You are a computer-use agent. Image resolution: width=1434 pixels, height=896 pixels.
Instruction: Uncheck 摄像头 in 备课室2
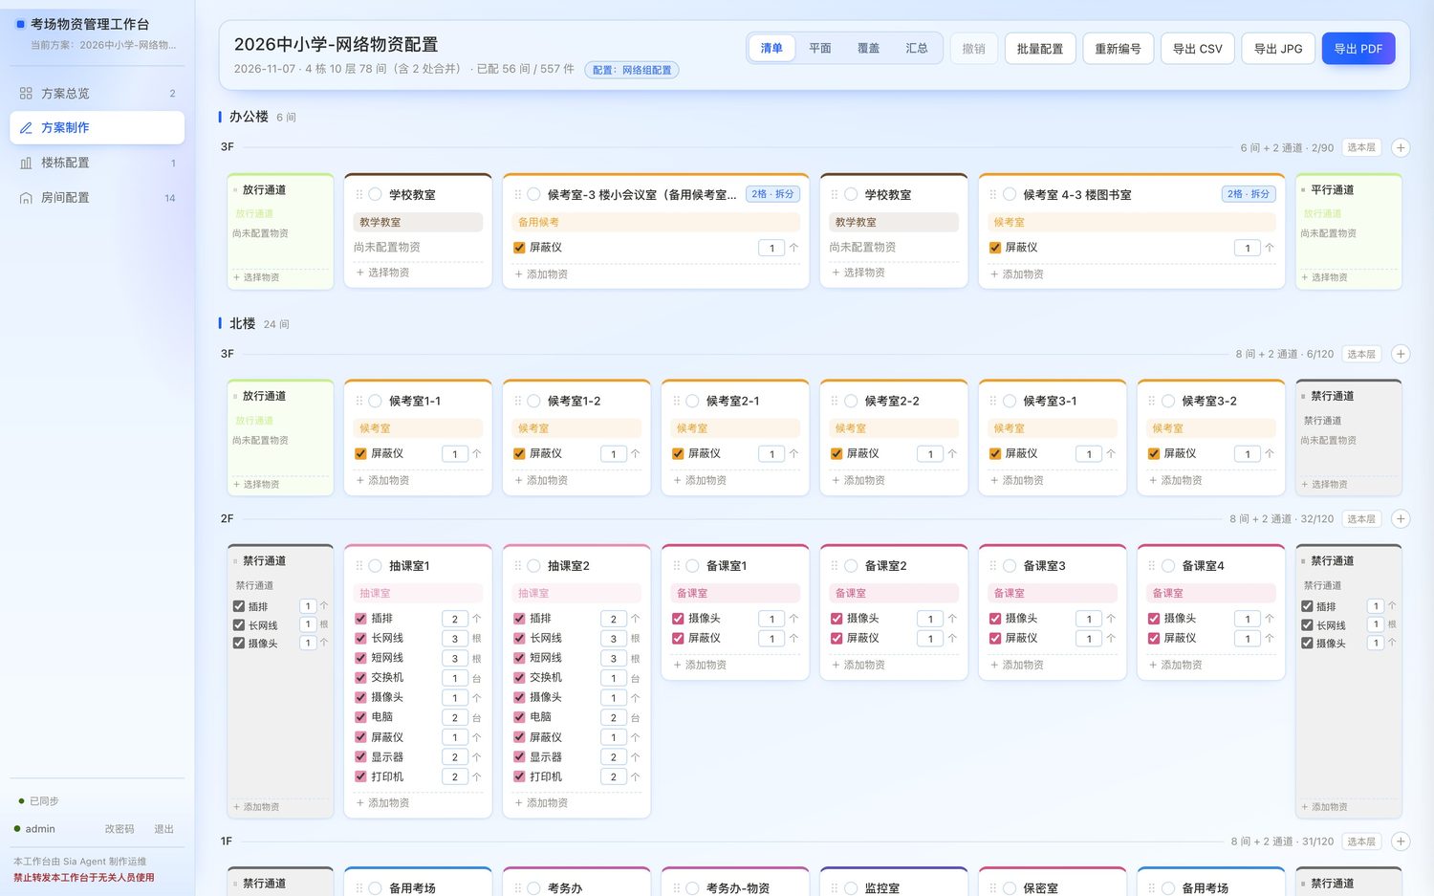[x=836, y=619]
